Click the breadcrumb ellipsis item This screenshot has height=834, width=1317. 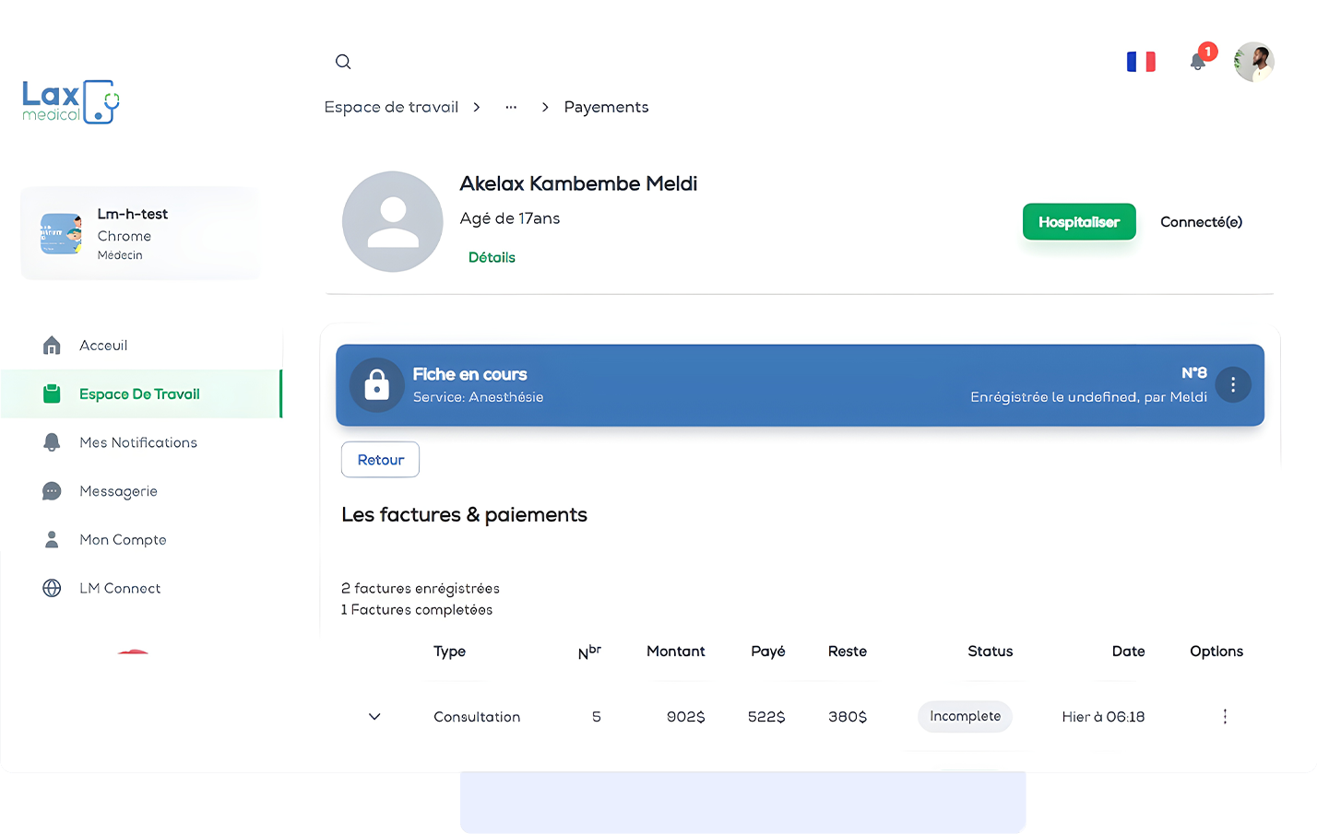[511, 108]
